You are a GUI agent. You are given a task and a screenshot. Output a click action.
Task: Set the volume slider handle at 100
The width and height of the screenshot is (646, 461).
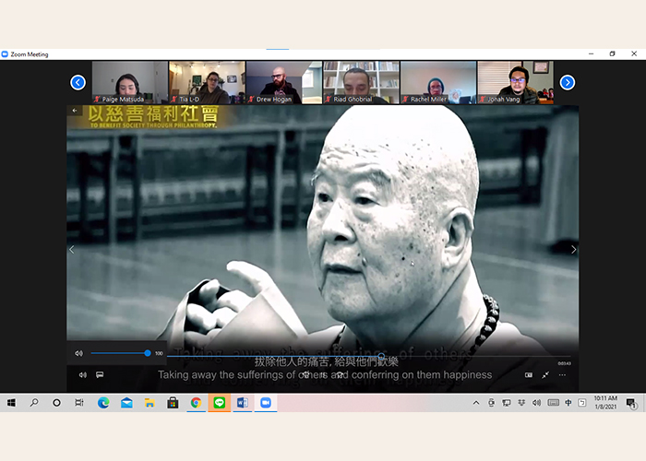pyautogui.click(x=148, y=353)
